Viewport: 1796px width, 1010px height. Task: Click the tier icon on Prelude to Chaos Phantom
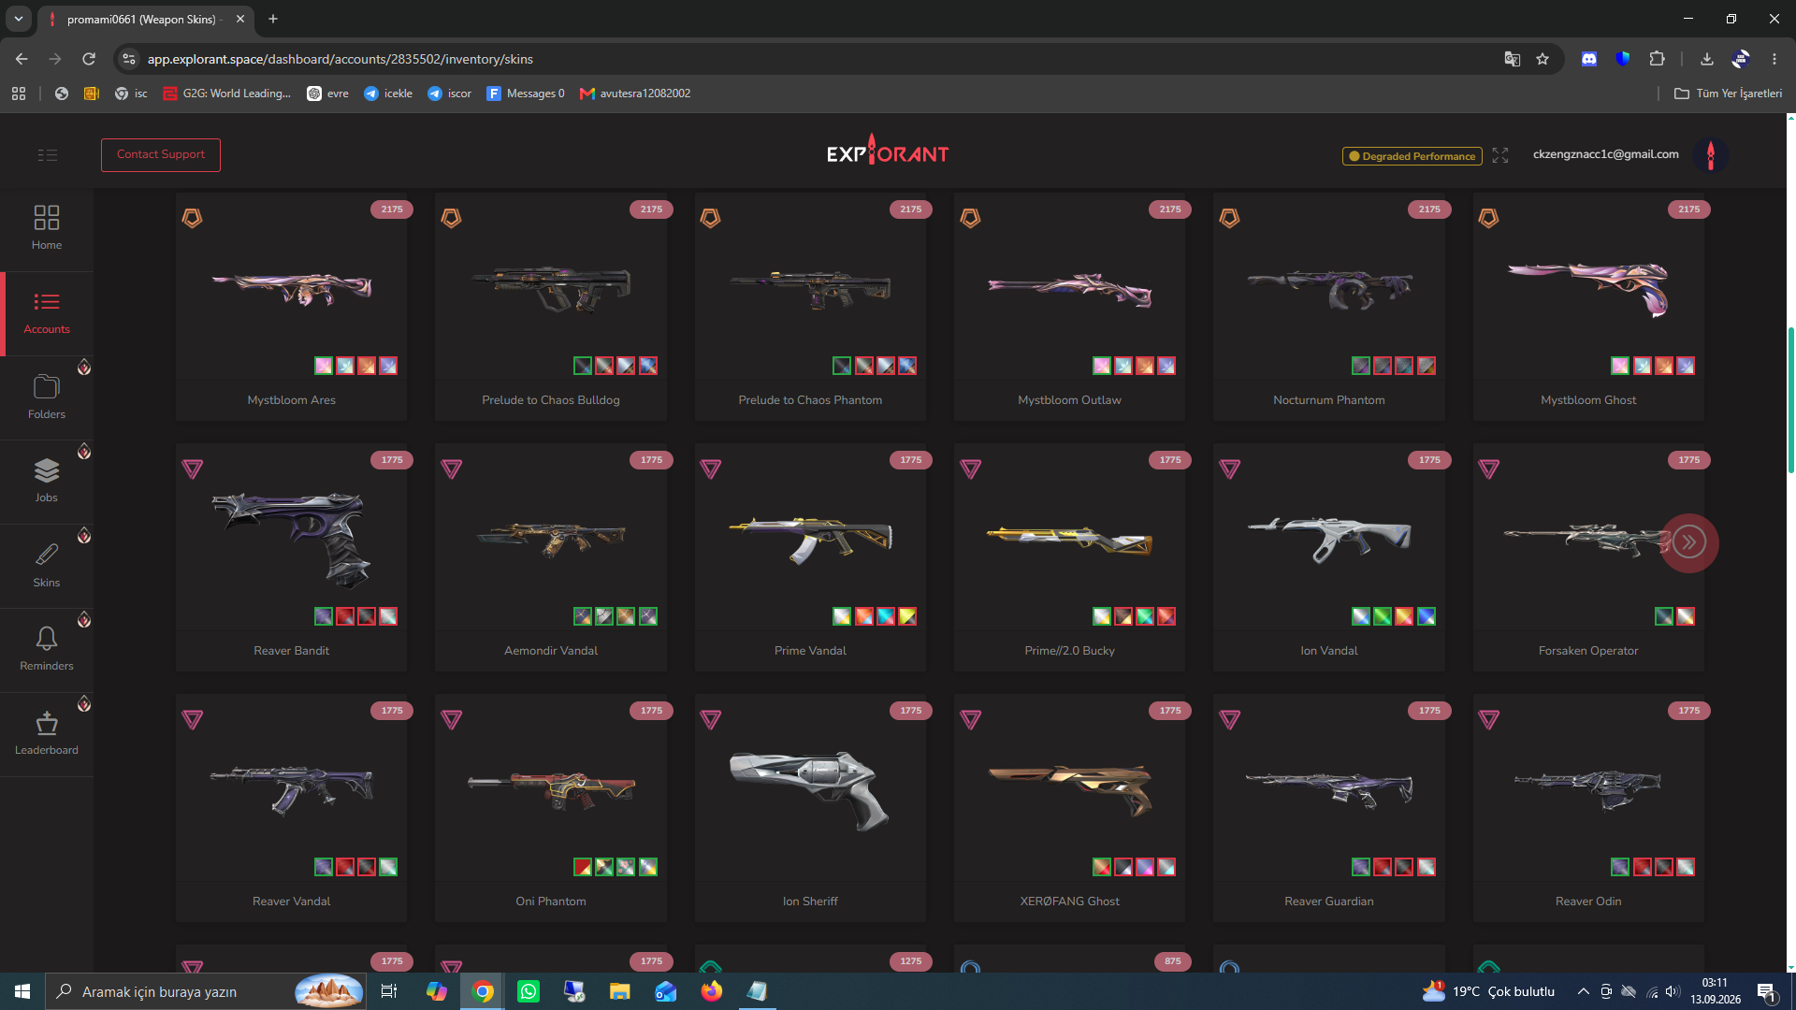click(x=711, y=219)
